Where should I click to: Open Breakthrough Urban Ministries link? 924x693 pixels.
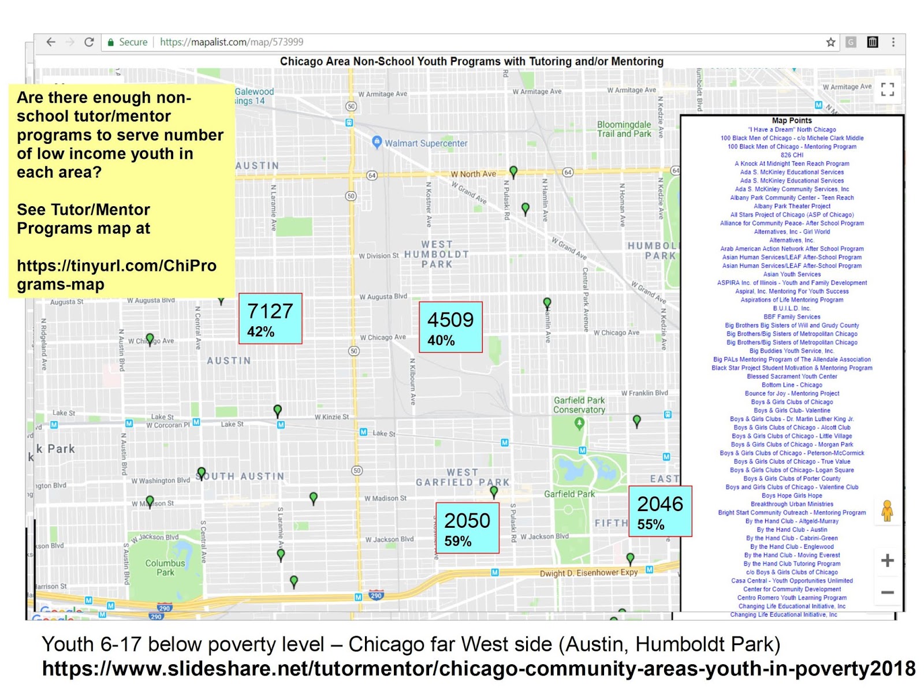pyautogui.click(x=792, y=504)
